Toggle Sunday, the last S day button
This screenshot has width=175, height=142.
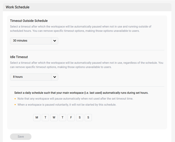(88, 117)
